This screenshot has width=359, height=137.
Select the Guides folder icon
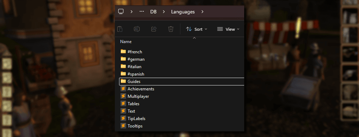[123, 81]
